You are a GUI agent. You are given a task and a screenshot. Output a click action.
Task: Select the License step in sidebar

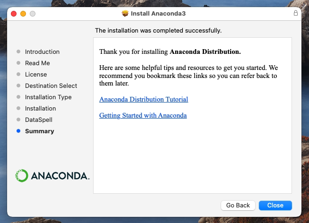[x=36, y=74]
